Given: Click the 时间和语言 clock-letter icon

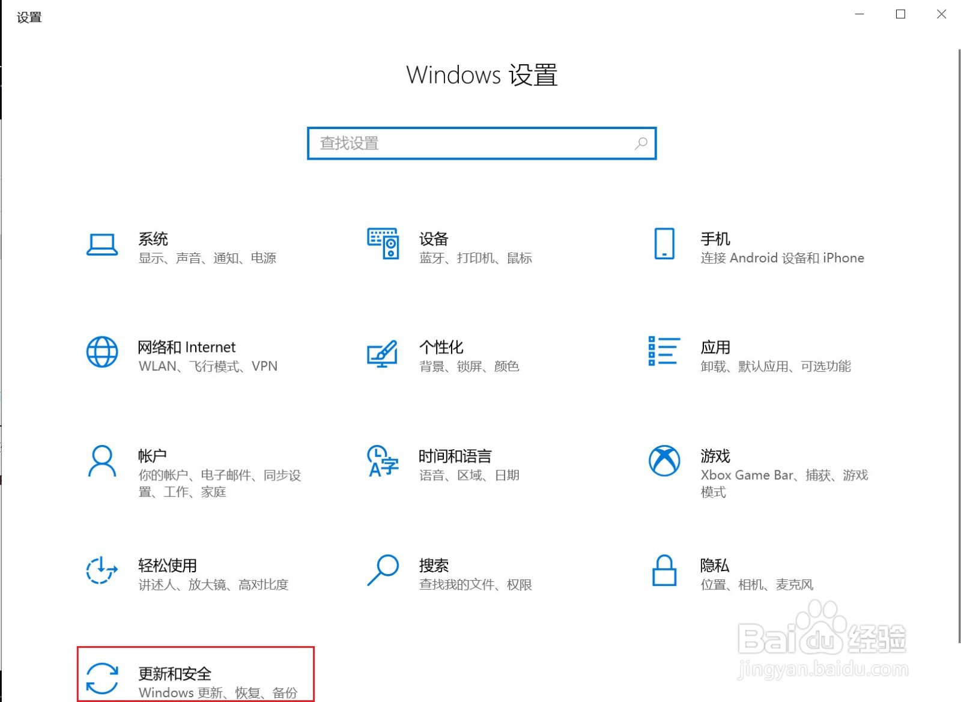Looking at the screenshot, I should pyautogui.click(x=383, y=461).
